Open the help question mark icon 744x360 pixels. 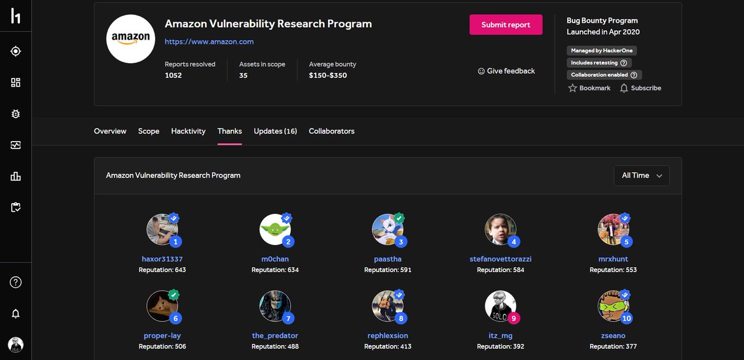pyautogui.click(x=15, y=283)
